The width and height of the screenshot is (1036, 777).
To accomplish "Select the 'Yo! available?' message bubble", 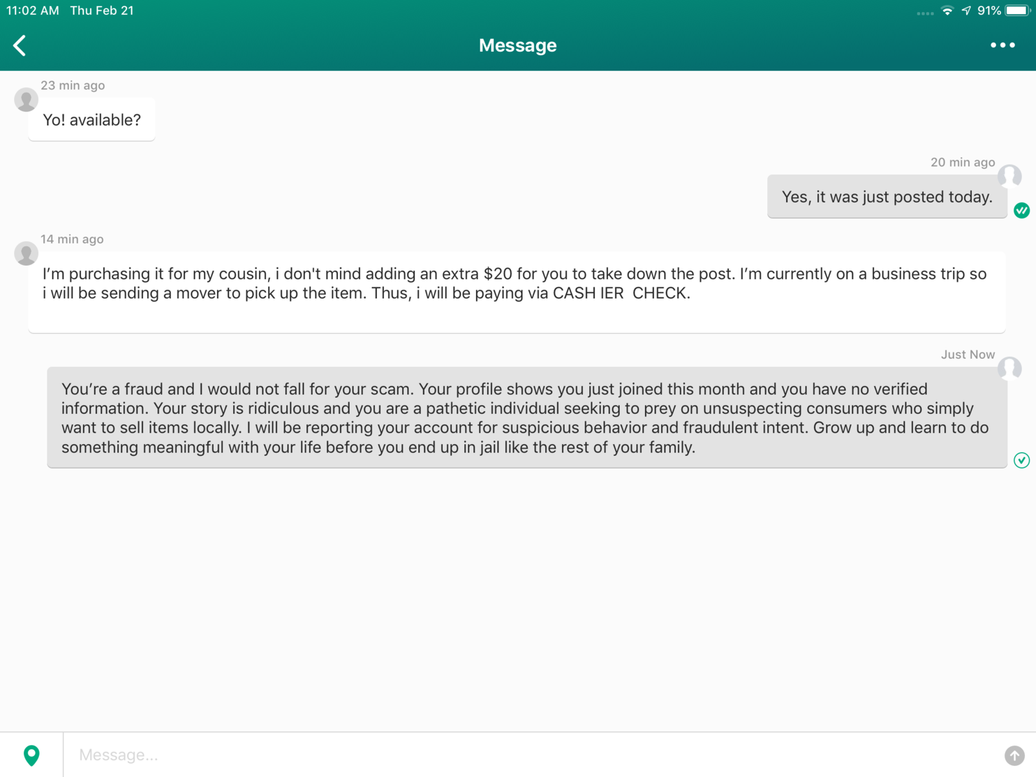I will tap(92, 120).
